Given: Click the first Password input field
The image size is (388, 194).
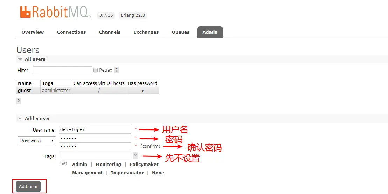Looking at the screenshot, I should coord(95,139).
